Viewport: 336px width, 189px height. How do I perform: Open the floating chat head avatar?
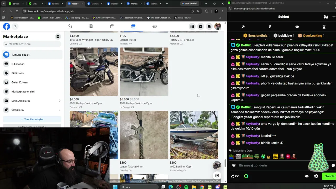(x=217, y=165)
